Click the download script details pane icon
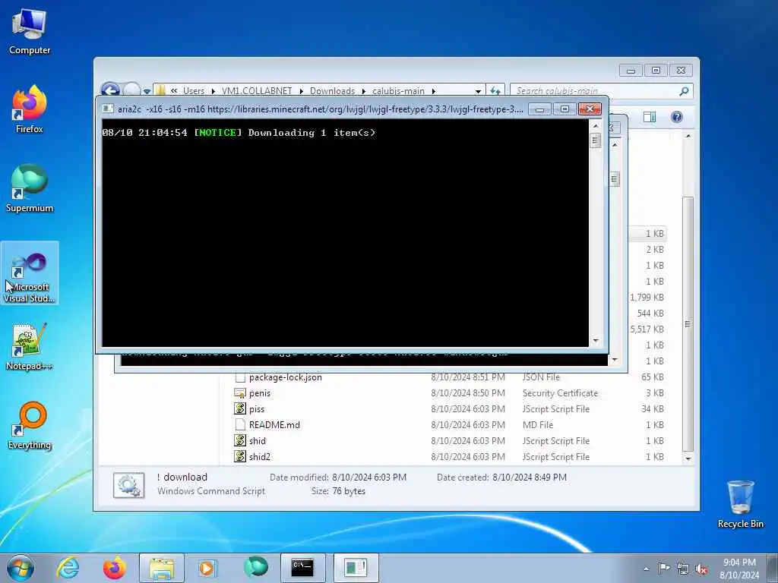Image resolution: width=778 pixels, height=583 pixels. (128, 485)
